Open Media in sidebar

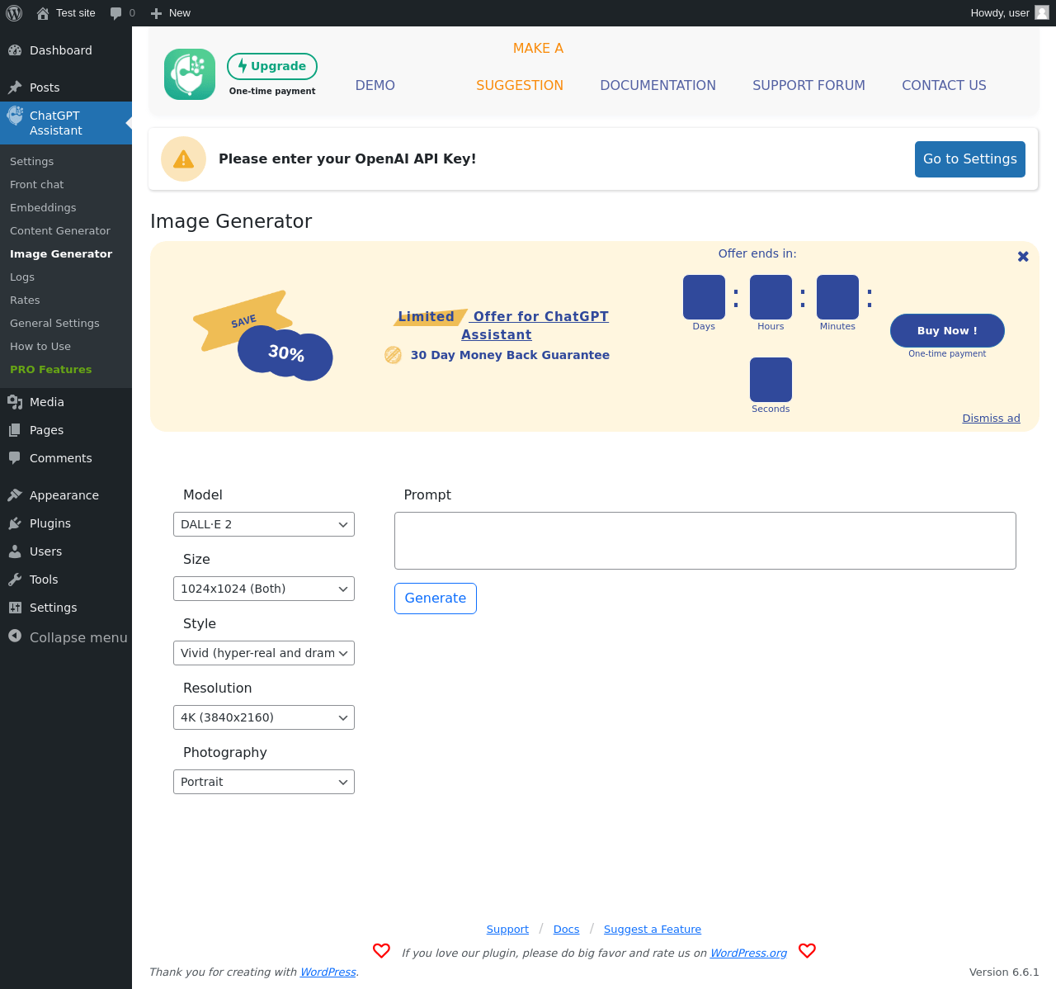[x=66, y=402]
